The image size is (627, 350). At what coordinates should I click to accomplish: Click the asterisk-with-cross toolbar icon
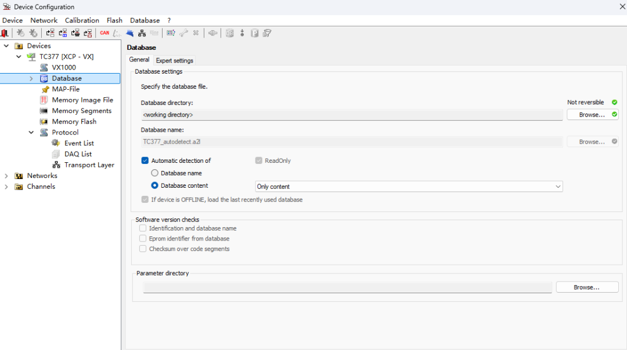33,33
